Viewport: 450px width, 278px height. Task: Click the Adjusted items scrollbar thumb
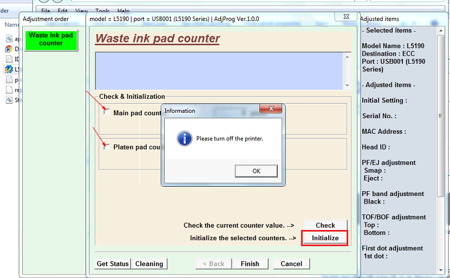click(441, 116)
